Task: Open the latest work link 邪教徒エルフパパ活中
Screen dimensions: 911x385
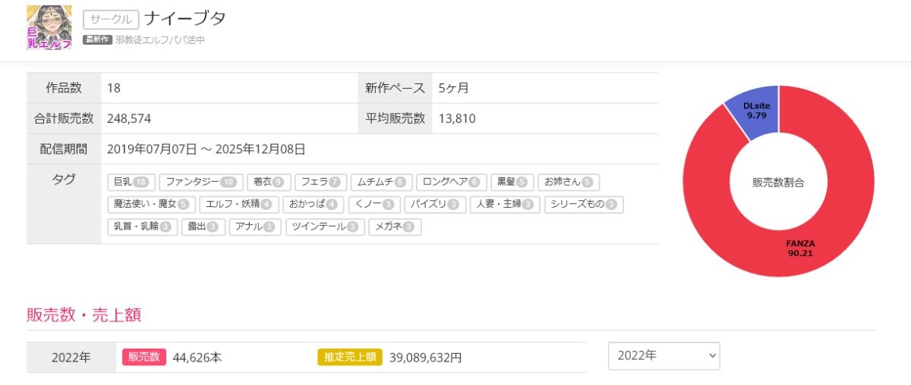Action: tap(160, 39)
